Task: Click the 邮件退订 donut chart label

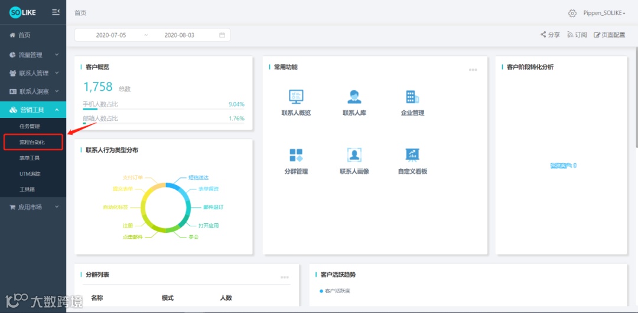Action: 213,207
